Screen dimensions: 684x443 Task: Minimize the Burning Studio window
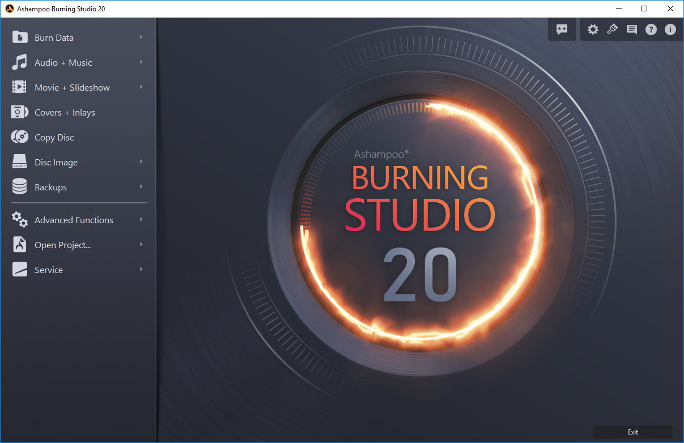[618, 8]
